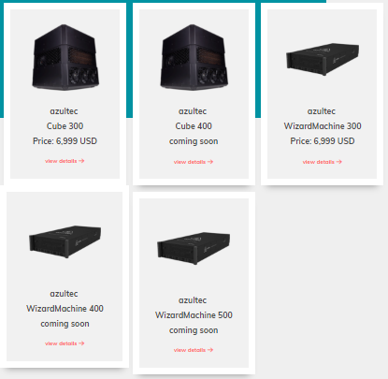Select the Cube 300 product title
Screen dimensions: 388x379
[65, 126]
